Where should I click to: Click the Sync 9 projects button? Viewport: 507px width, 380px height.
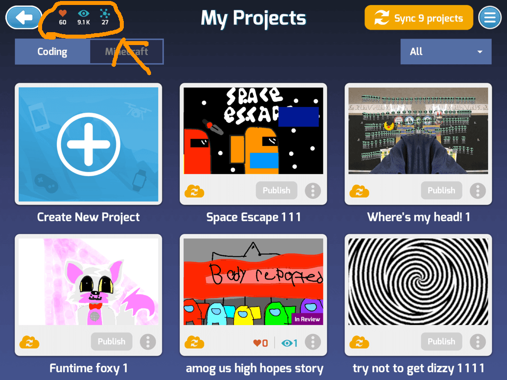(419, 18)
